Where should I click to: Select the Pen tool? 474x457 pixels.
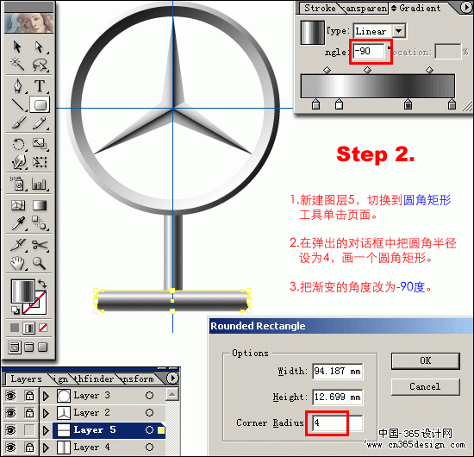coord(18,86)
